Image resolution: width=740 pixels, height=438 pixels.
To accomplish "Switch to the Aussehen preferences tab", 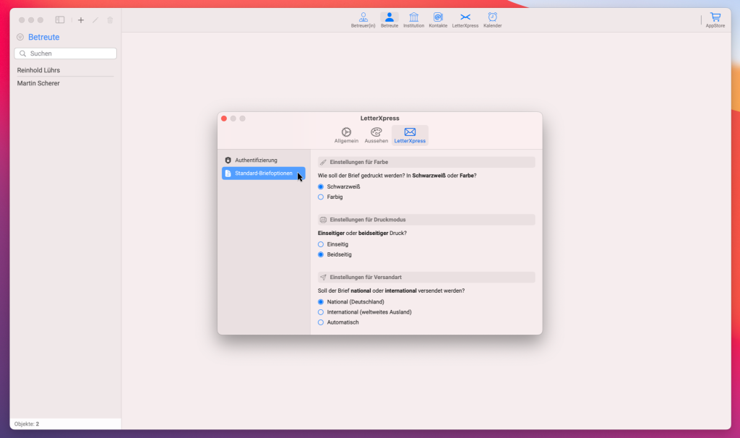I will pyautogui.click(x=376, y=135).
